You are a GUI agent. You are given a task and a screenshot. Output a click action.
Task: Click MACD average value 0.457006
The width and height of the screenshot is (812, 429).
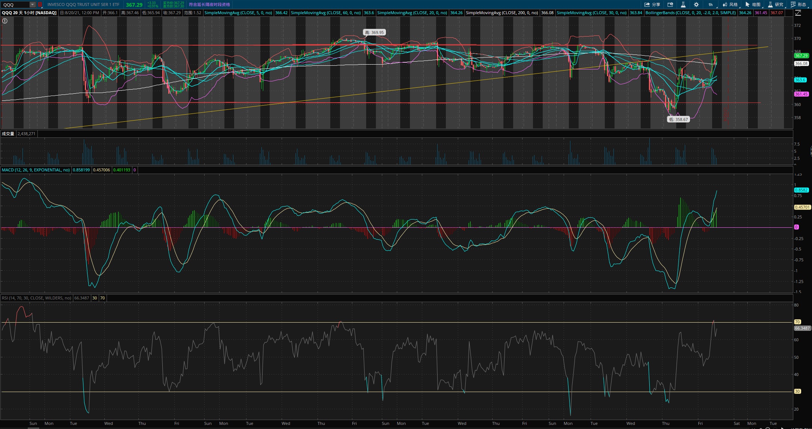click(101, 170)
